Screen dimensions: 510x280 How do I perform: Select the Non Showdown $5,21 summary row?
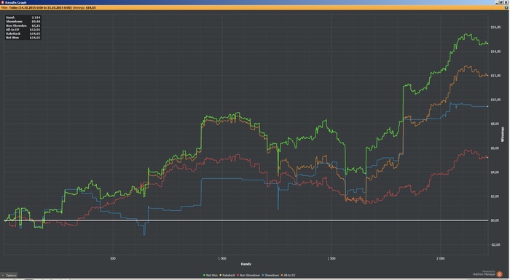pos(23,25)
